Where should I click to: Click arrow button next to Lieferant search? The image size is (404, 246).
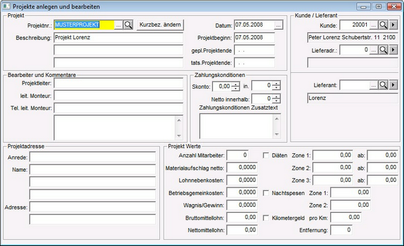pyautogui.click(x=393, y=85)
